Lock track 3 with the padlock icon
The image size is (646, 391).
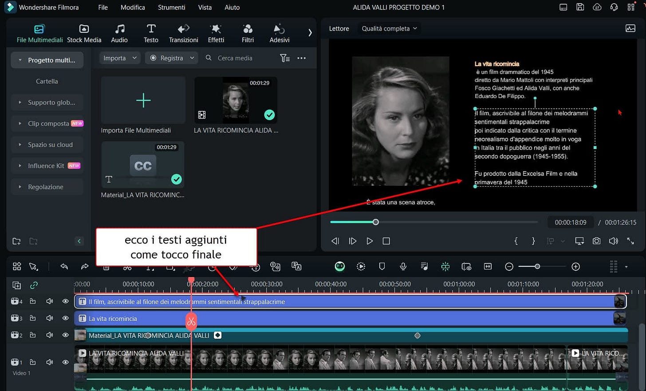(33, 318)
